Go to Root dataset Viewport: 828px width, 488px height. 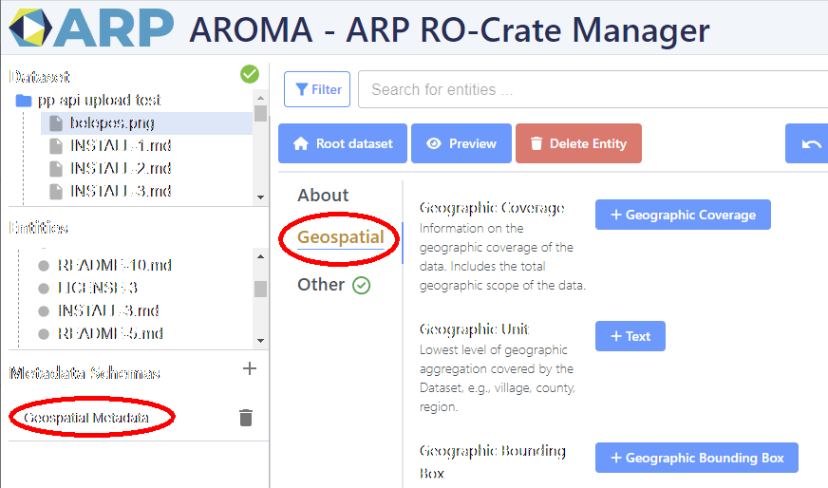tap(343, 143)
